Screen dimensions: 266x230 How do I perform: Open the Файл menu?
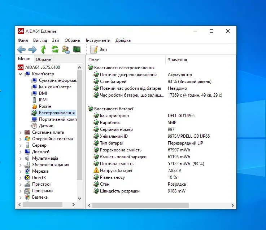click(23, 40)
